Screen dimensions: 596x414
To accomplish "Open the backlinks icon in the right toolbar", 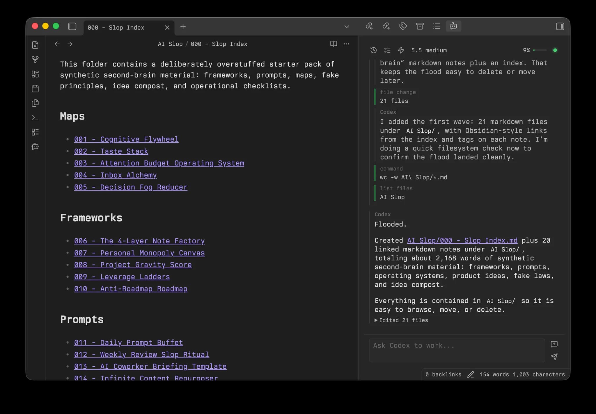I will pos(369,26).
